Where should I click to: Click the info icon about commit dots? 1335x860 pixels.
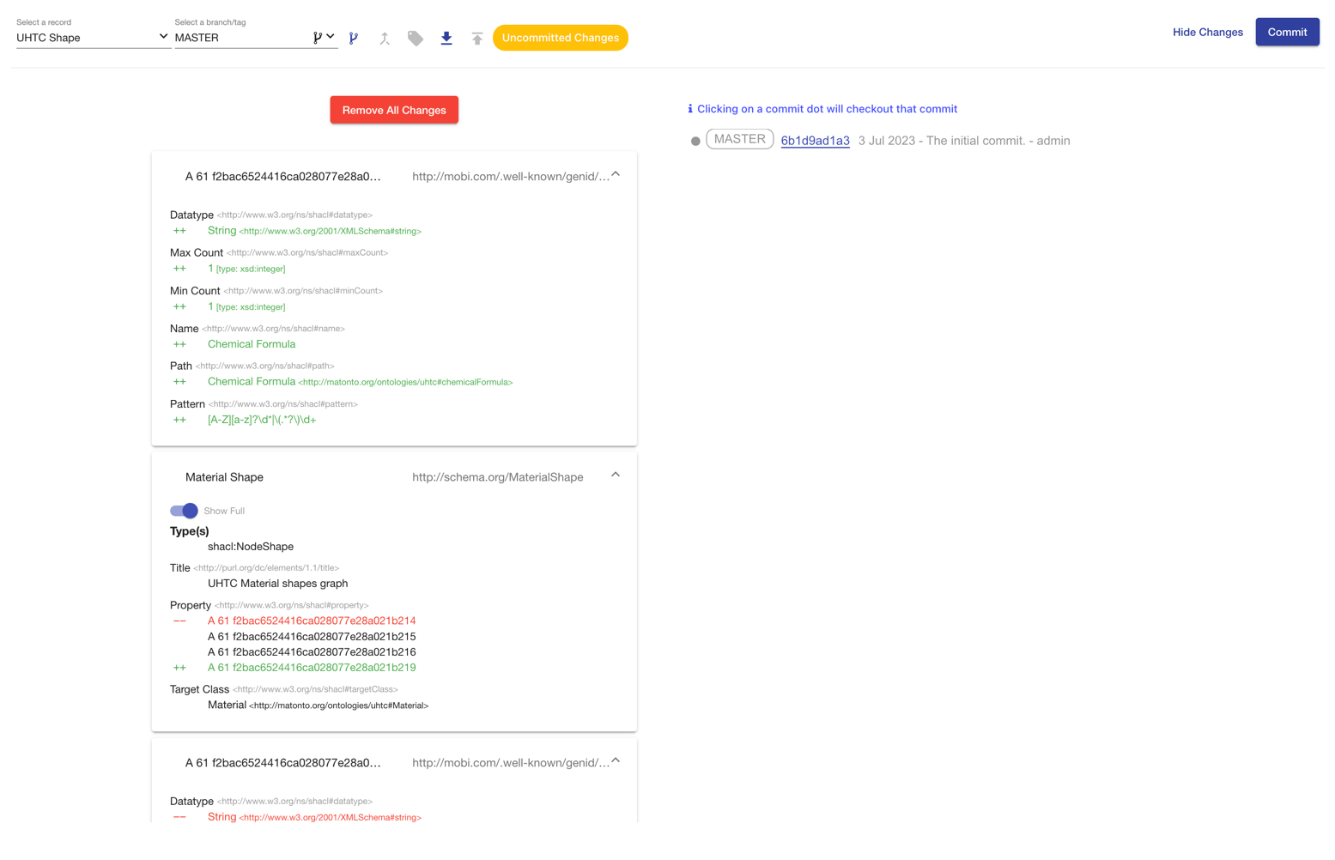click(x=690, y=108)
